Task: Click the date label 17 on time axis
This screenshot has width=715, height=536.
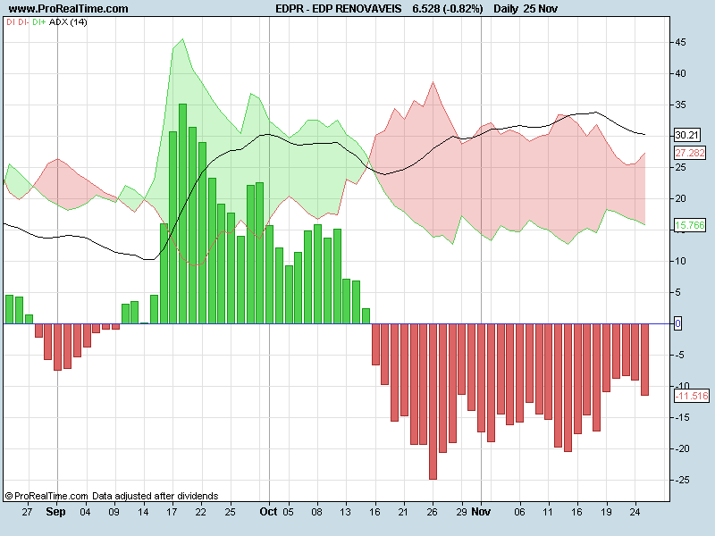Action: 172,512
